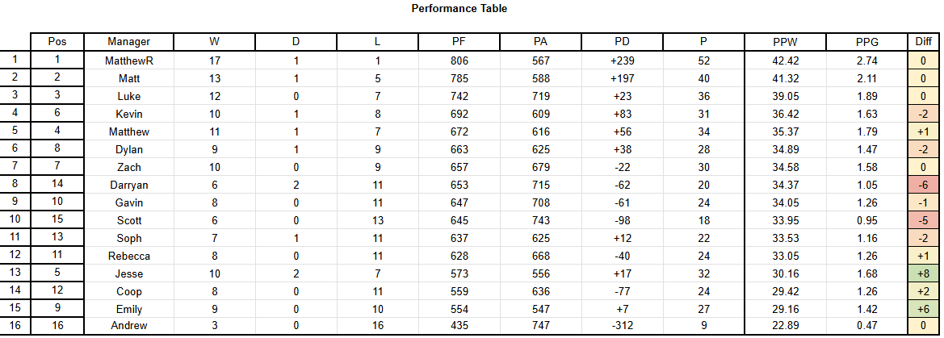The image size is (944, 338).
Task: Select Jesse's green +8 Diff cell
Action: 921,273
